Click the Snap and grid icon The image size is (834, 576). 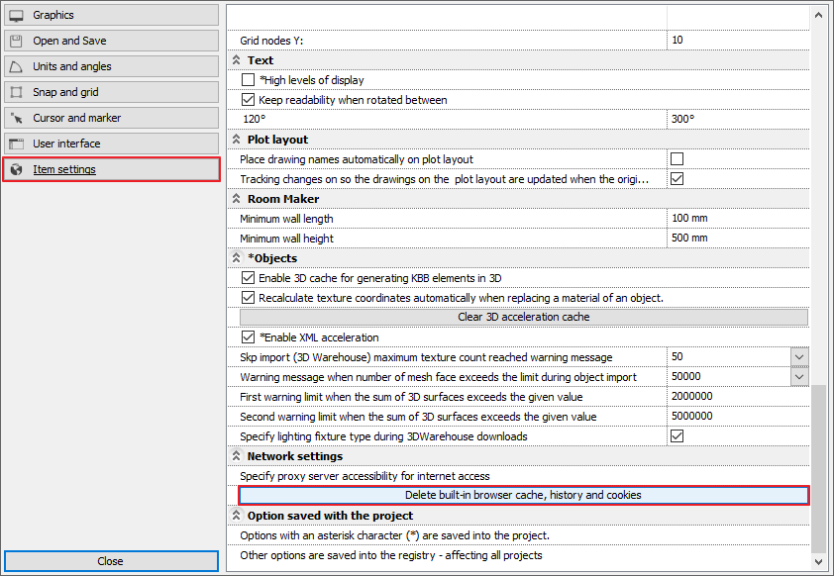coord(17,92)
